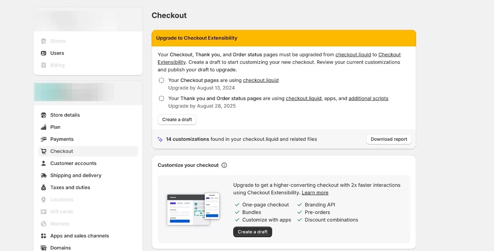
Task: Click the Store details icon
Action: click(x=43, y=115)
